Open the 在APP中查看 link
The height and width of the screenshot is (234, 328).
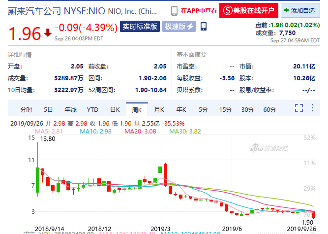(x=199, y=11)
